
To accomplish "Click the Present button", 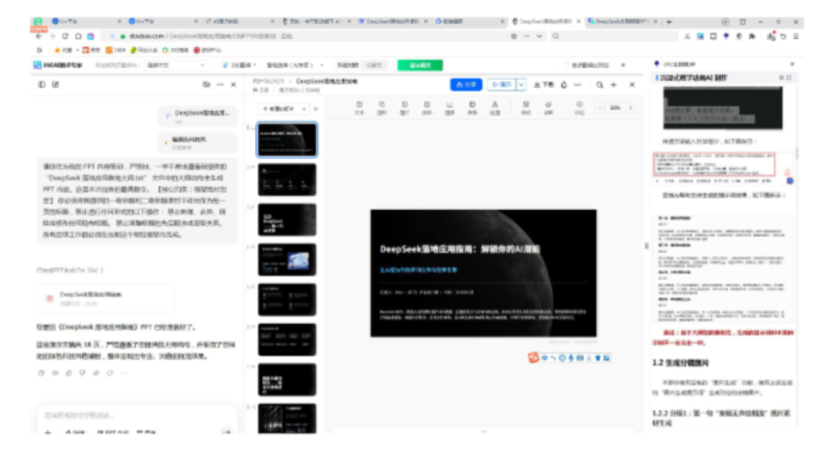I will click(x=502, y=85).
